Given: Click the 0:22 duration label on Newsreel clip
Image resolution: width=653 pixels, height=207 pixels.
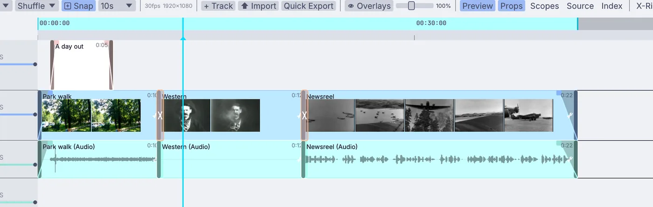Looking at the screenshot, I should [567, 95].
